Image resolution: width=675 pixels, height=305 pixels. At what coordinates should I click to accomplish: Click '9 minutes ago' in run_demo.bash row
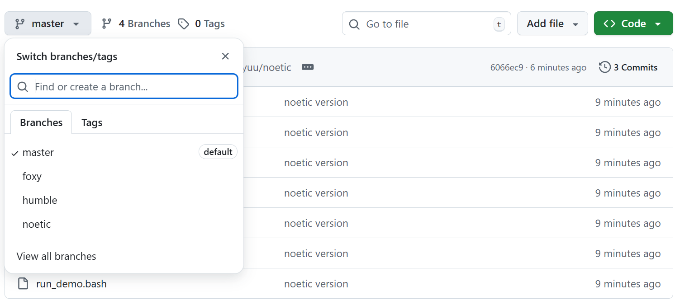point(628,284)
